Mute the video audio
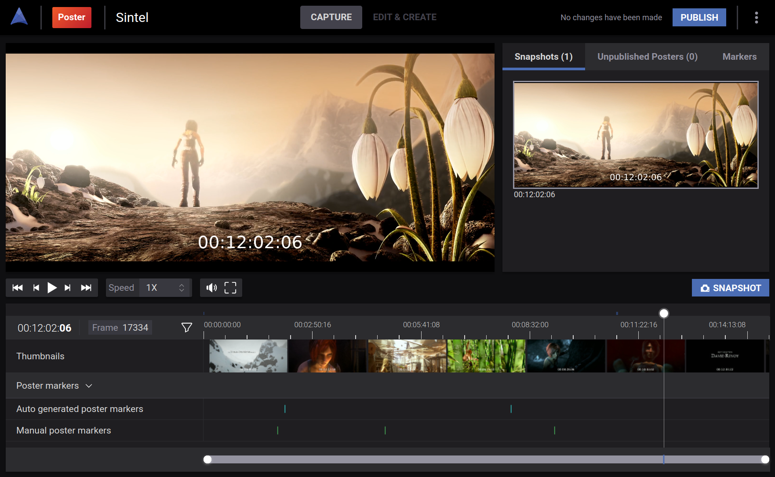This screenshot has width=775, height=477. click(211, 288)
